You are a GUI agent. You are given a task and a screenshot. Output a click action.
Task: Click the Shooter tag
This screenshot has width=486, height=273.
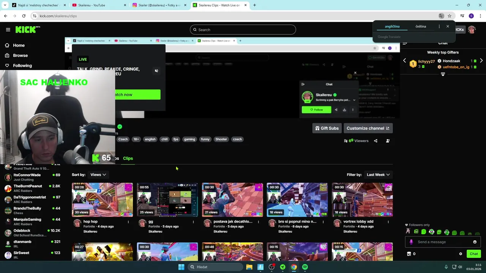221,139
